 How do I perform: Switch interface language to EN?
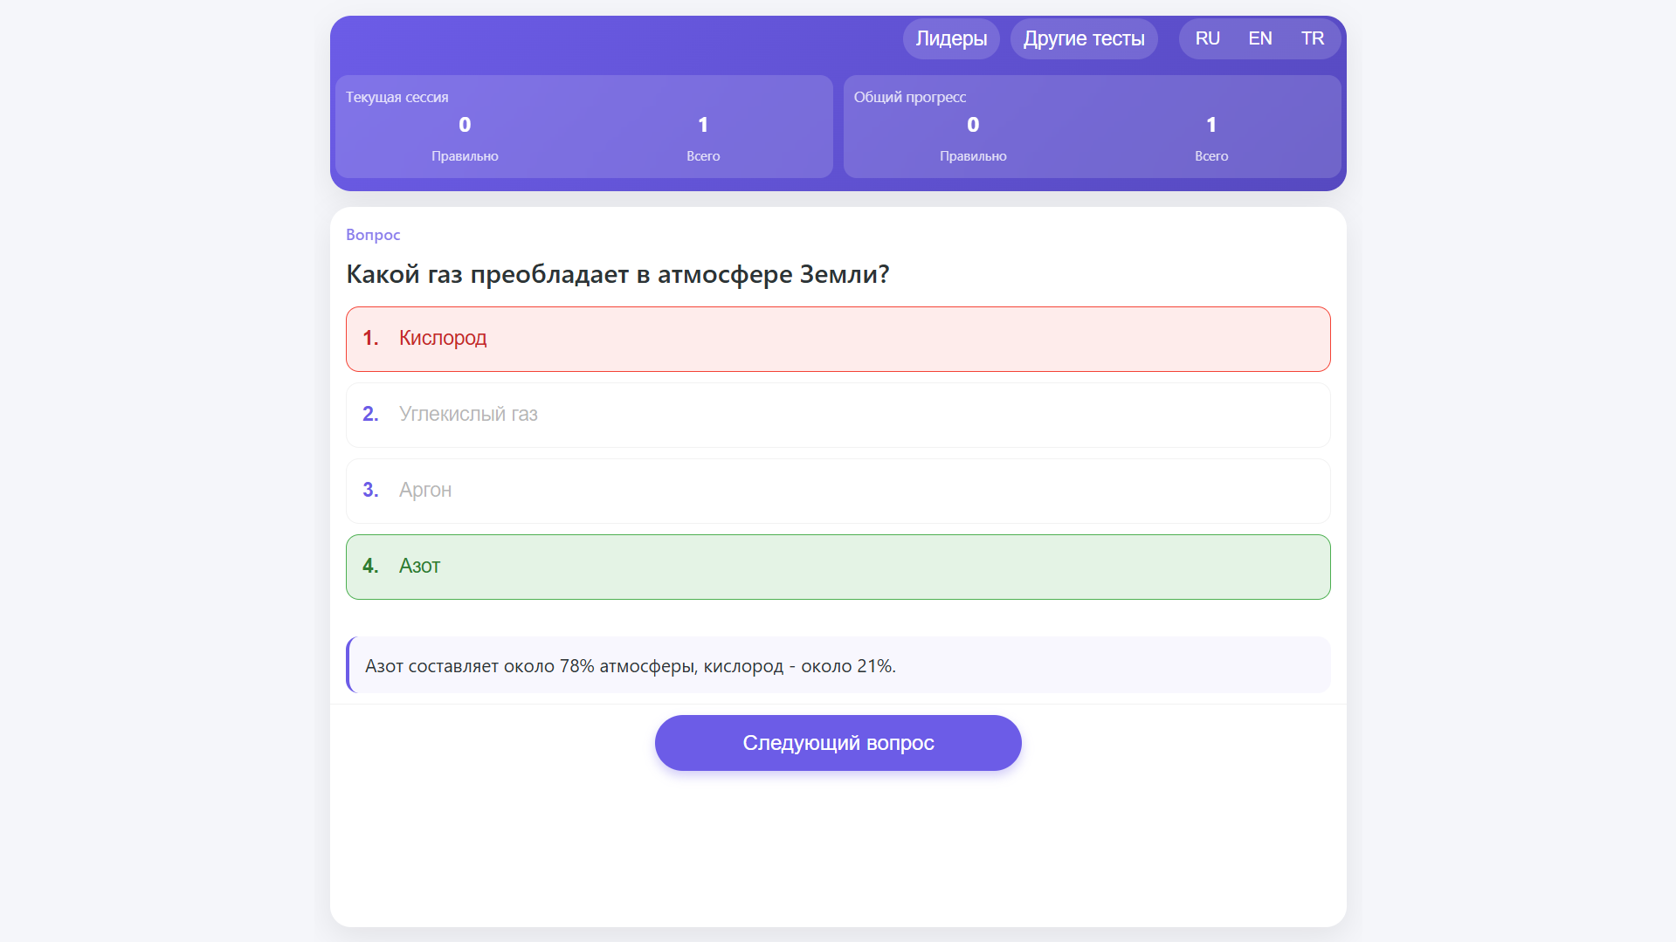[x=1259, y=38]
